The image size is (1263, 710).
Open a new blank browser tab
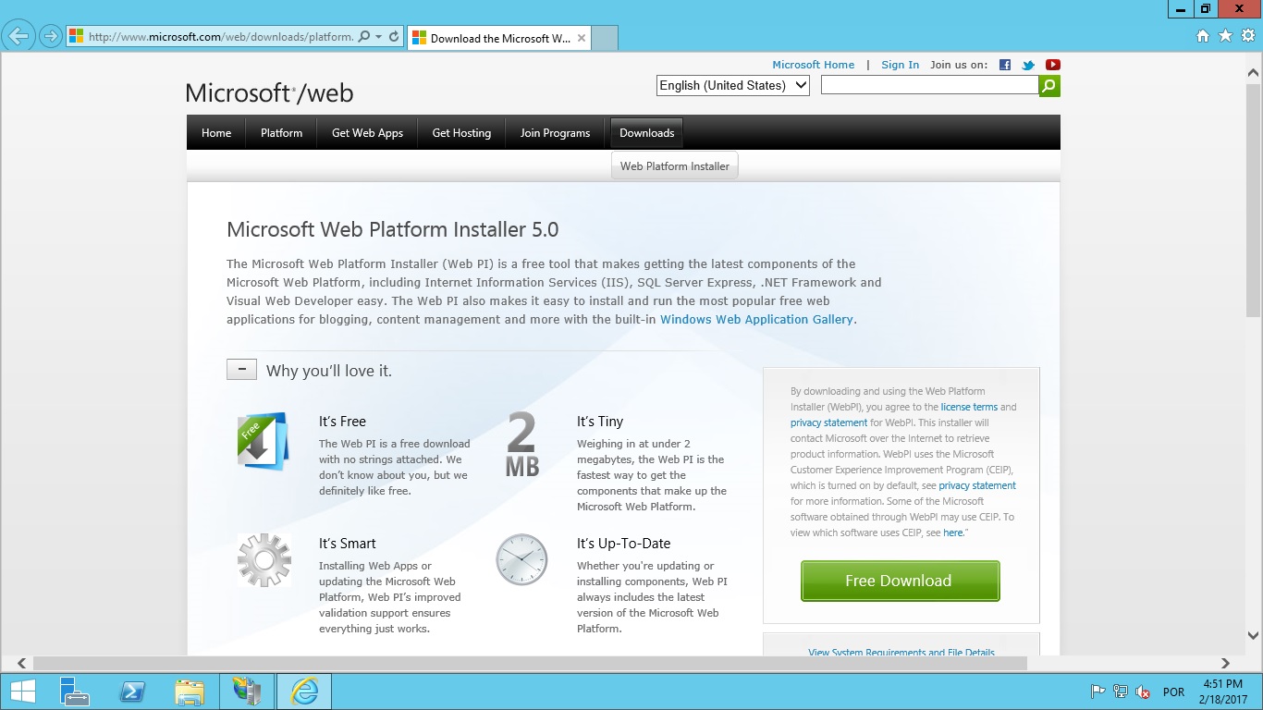point(604,38)
